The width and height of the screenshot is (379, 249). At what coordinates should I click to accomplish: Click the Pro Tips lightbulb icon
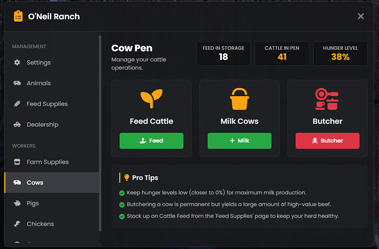(127, 178)
